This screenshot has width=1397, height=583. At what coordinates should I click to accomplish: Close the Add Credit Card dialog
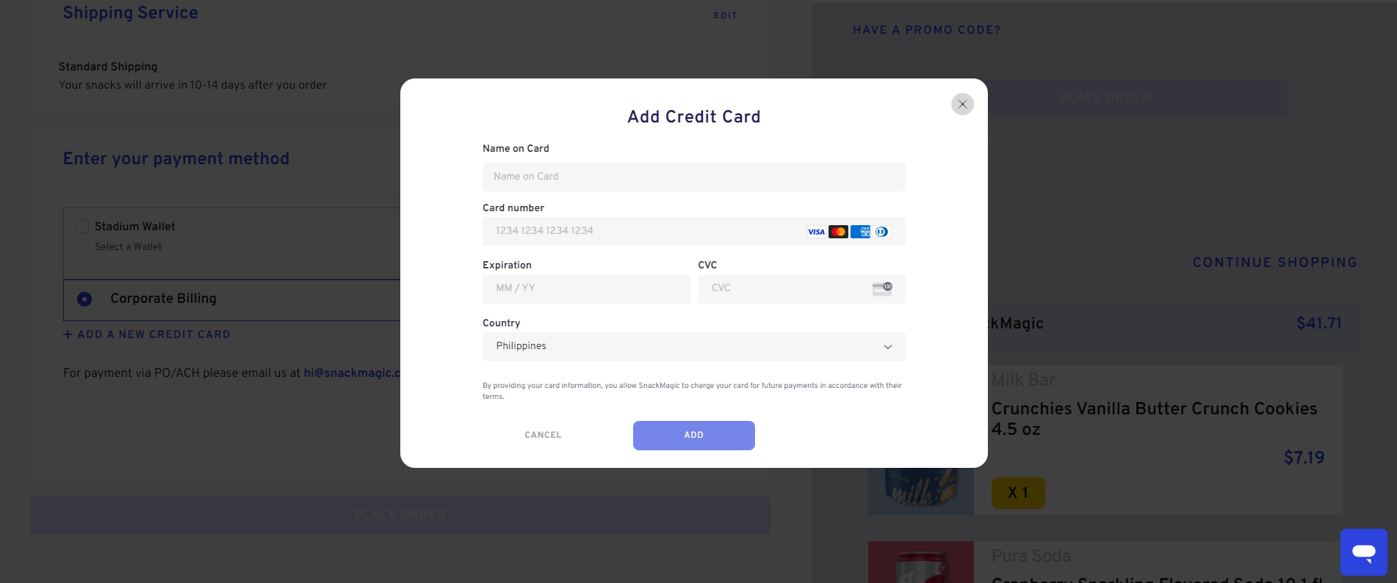(962, 104)
